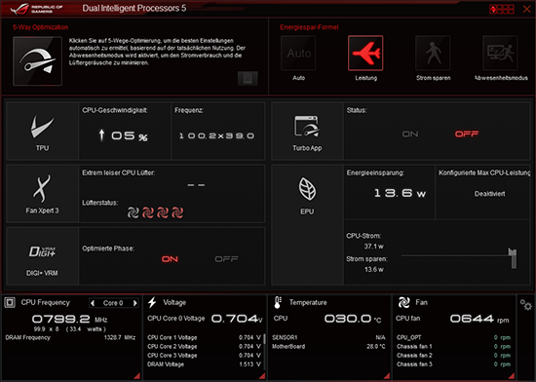Activate the Abwesenheitsmodus away mode icon
Viewport: 536px width, 382px height.
(500, 54)
